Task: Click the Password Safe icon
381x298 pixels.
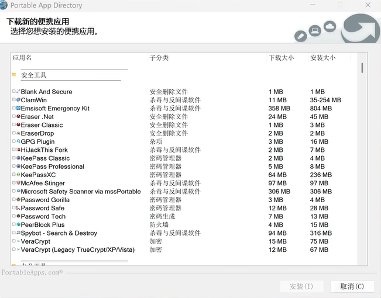Action: pyautogui.click(x=18, y=208)
